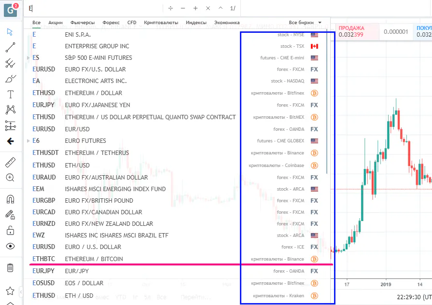Select EURAUD Euro FX/Australian Dollar
The image size is (432, 305).
pos(177,178)
